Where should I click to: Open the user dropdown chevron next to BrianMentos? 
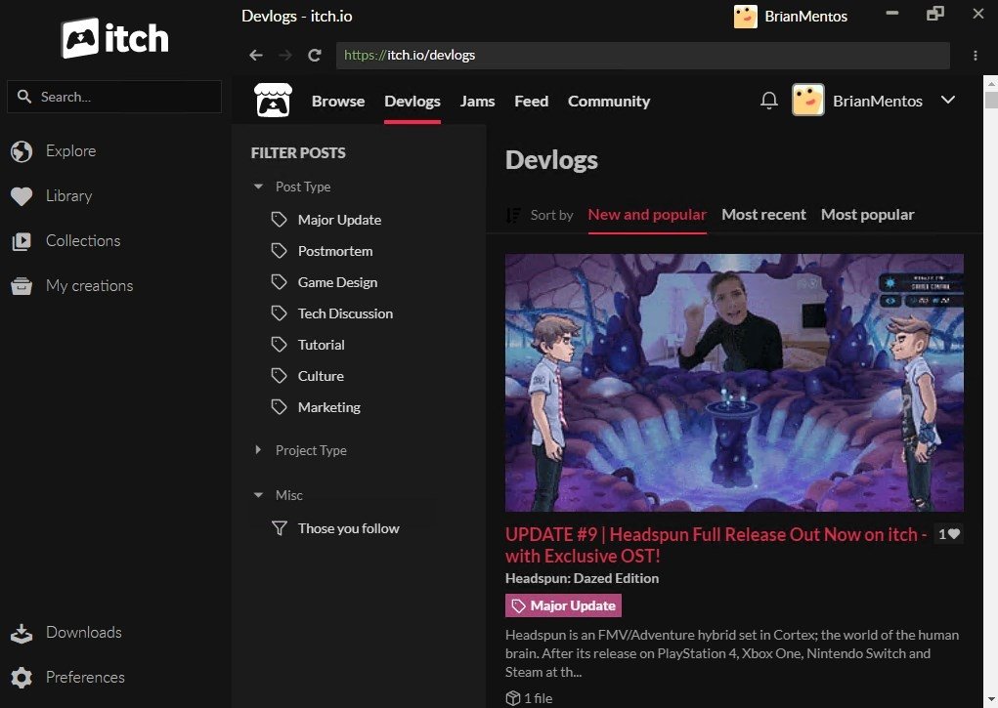click(x=948, y=100)
